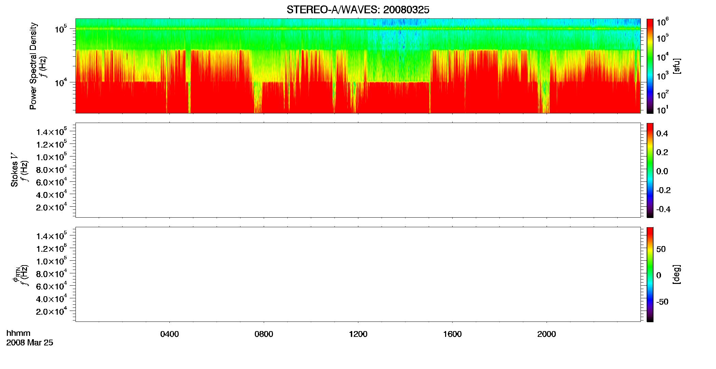The height and width of the screenshot is (369, 716).
Task: Click the empty Stokes V plot panel
Action: pyautogui.click(x=358, y=170)
